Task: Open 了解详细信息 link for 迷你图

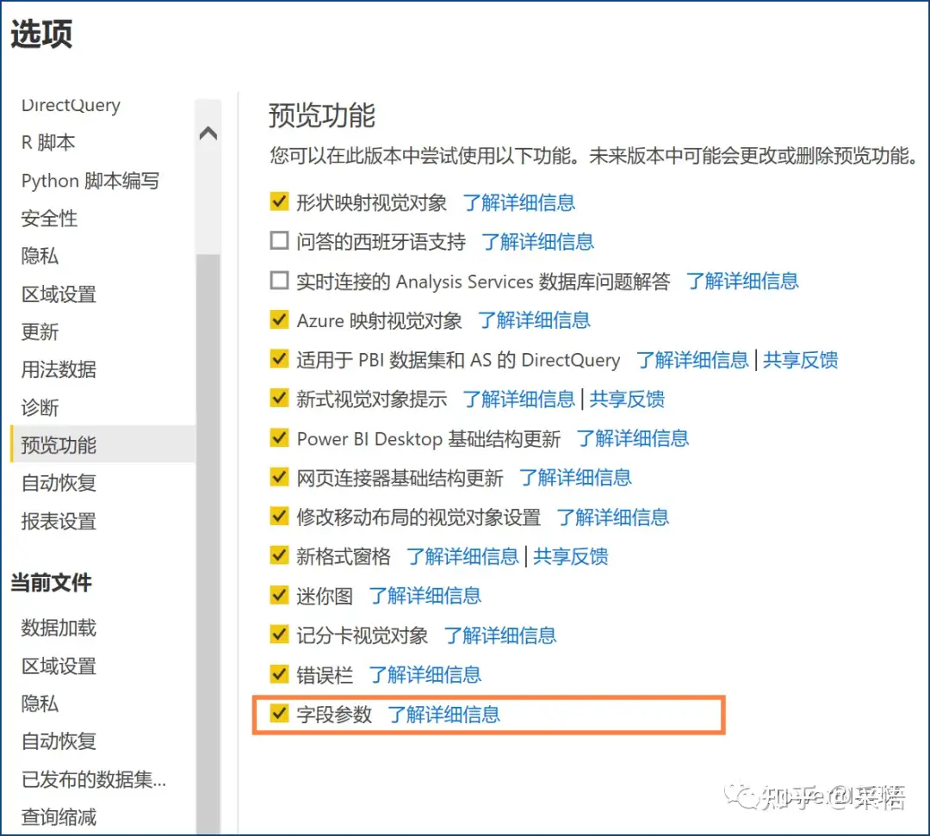Action: (x=425, y=596)
